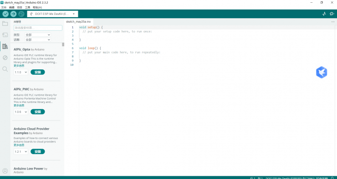Screen dimensions: 337x179
Task: Click the Upload arrow icon
Action: click(x=13, y=14)
